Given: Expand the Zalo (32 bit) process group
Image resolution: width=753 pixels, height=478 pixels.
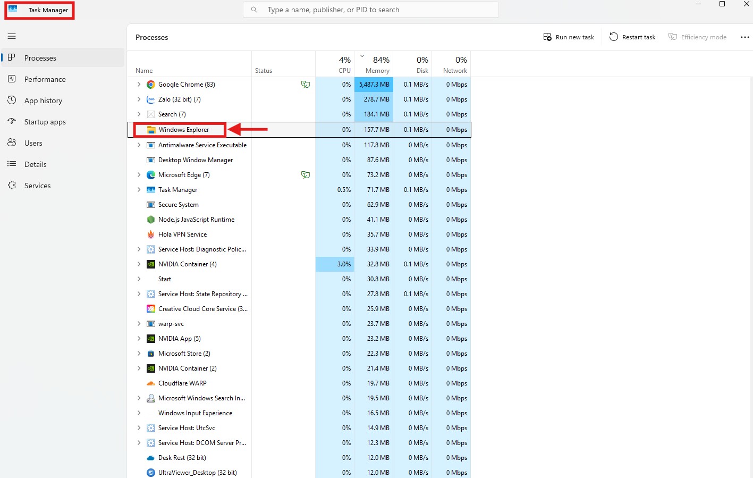Looking at the screenshot, I should pyautogui.click(x=139, y=99).
